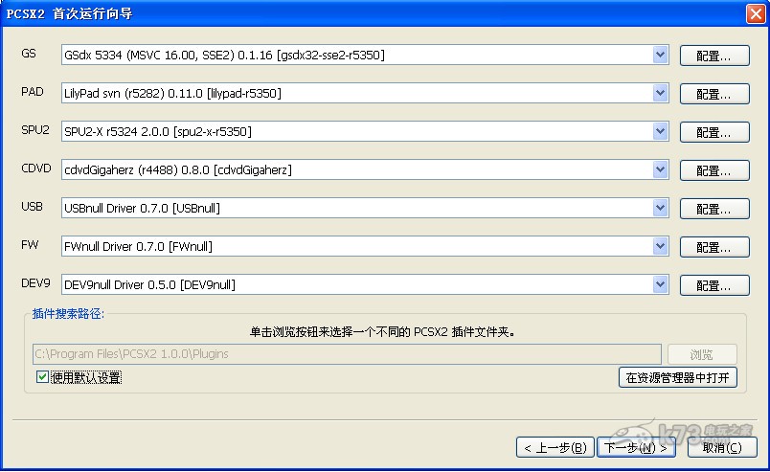Configure the LilyPad PAD plugin
The height and width of the screenshot is (472, 770).
point(713,94)
